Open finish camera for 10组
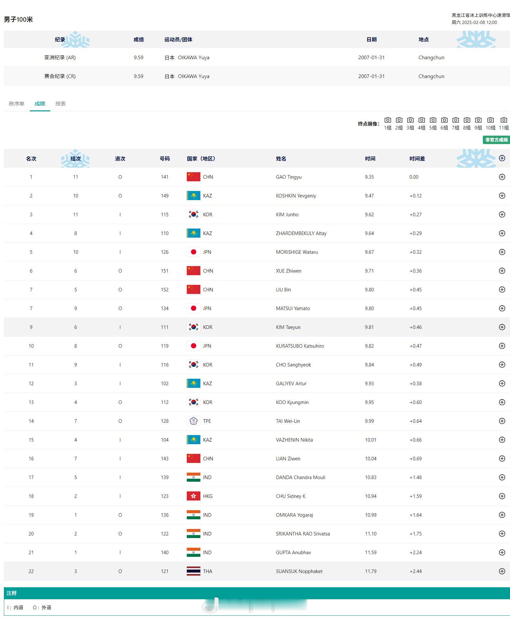 point(490,123)
